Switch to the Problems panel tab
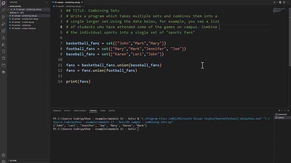The image size is (291, 163). [57, 110]
